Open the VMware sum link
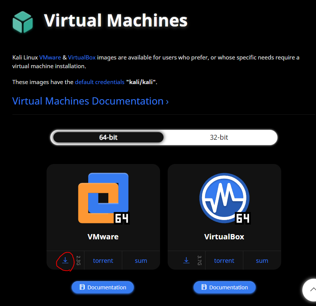 point(141,261)
